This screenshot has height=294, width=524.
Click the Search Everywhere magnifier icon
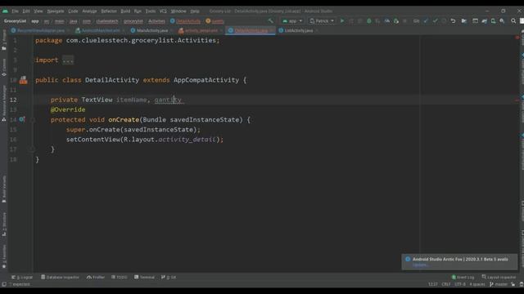coord(513,20)
